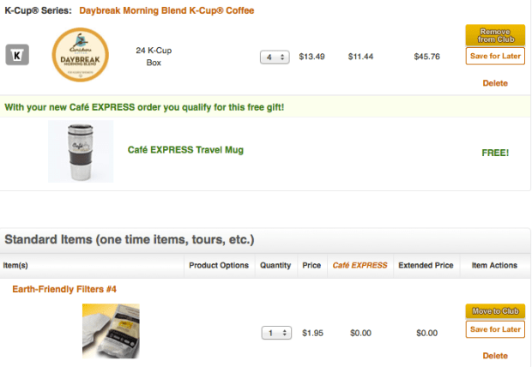
Task: Open the Café EXPRESS Travel Mug link
Action: click(185, 150)
